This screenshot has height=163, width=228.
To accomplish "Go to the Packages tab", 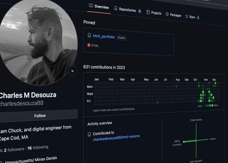I will click(173, 15).
